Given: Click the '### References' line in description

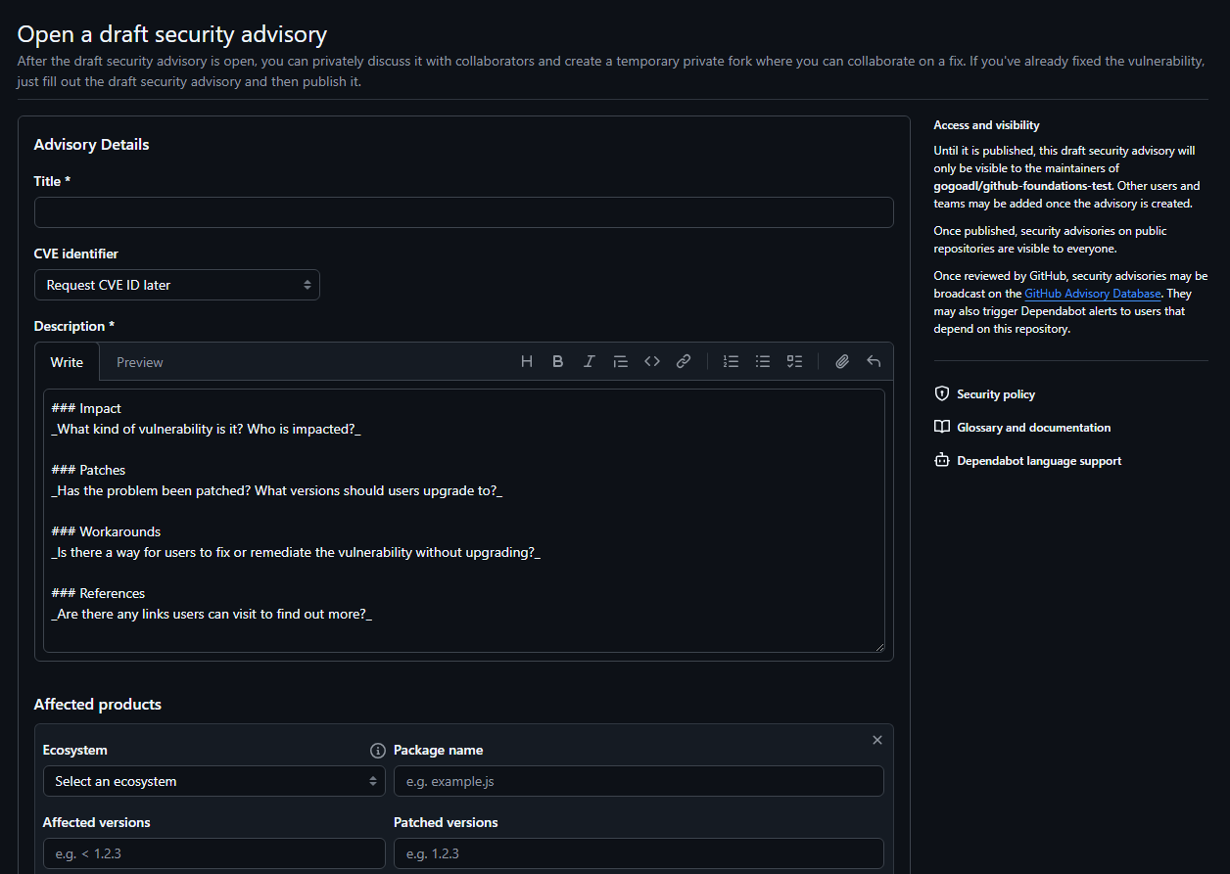Looking at the screenshot, I should click(x=98, y=593).
